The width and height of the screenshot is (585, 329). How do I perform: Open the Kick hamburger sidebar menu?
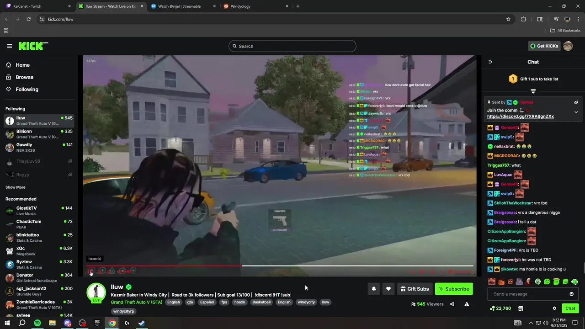click(x=10, y=46)
